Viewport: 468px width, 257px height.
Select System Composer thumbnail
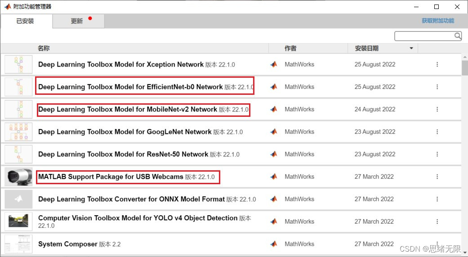click(x=18, y=244)
